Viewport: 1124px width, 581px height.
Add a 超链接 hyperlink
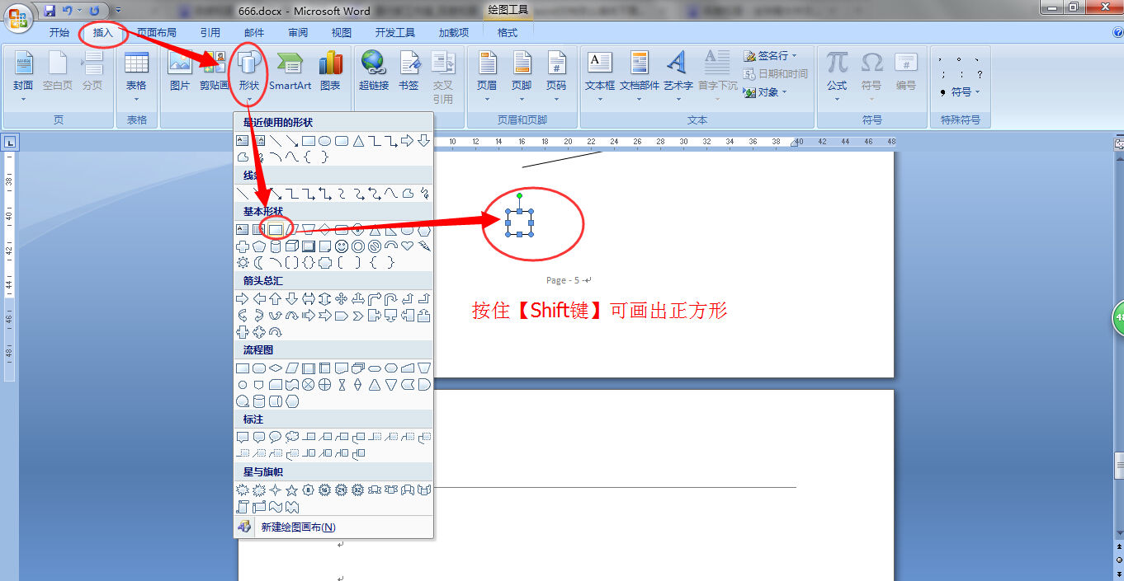pyautogui.click(x=373, y=71)
